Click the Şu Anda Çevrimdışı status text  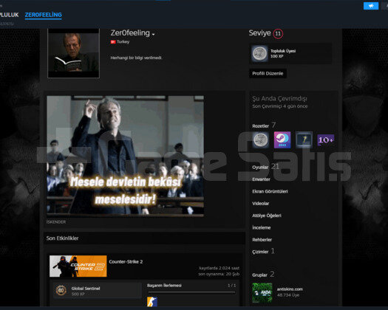click(x=279, y=99)
